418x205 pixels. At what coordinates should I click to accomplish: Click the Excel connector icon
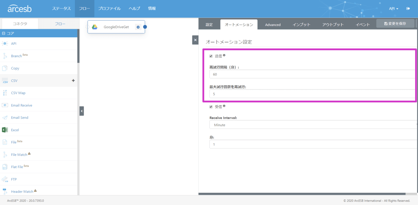click(5, 130)
